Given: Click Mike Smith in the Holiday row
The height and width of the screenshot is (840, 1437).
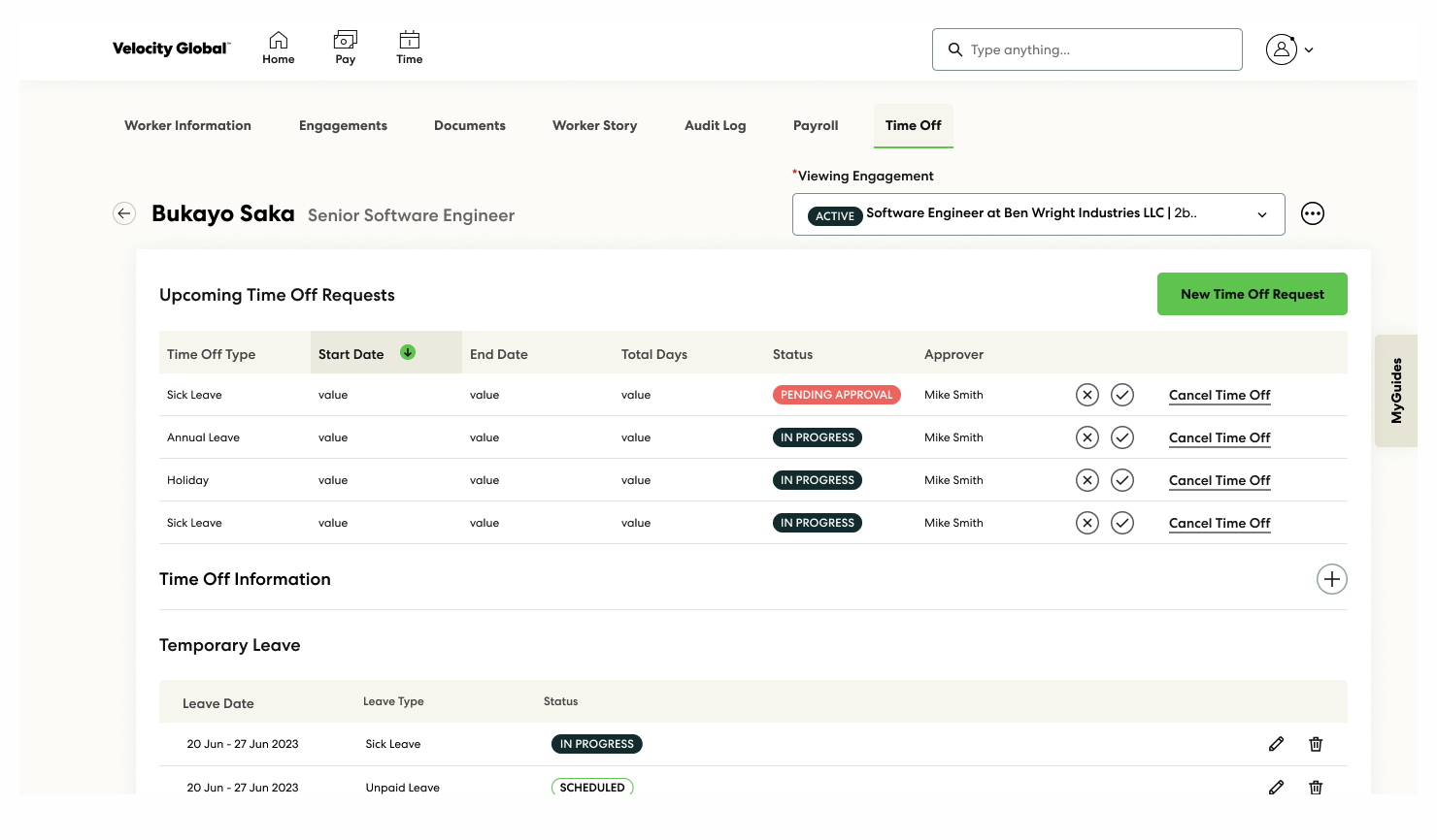Looking at the screenshot, I should (x=953, y=480).
